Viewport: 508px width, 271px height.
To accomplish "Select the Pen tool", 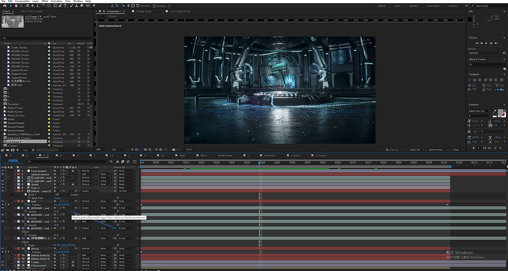I will 60,6.
